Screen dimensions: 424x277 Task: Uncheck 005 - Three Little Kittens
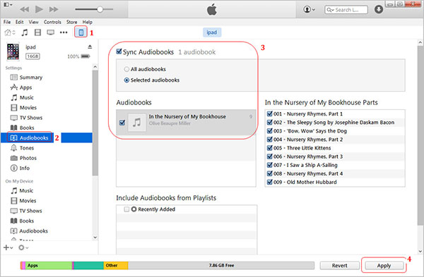click(270, 148)
